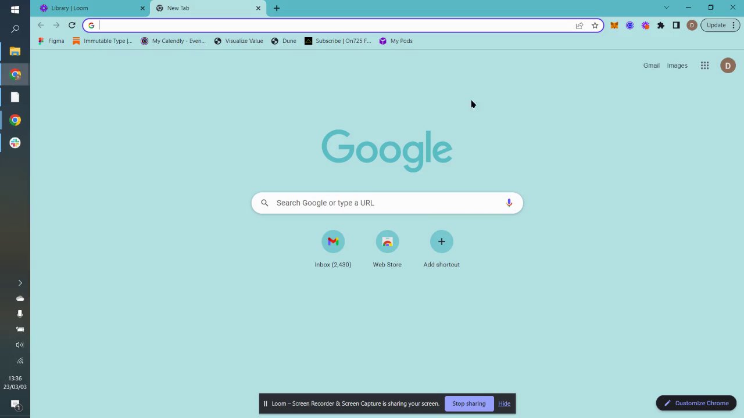Screen dimensions: 744x418
Task: Open the tab search dropdown chevron
Action: [x=667, y=8]
